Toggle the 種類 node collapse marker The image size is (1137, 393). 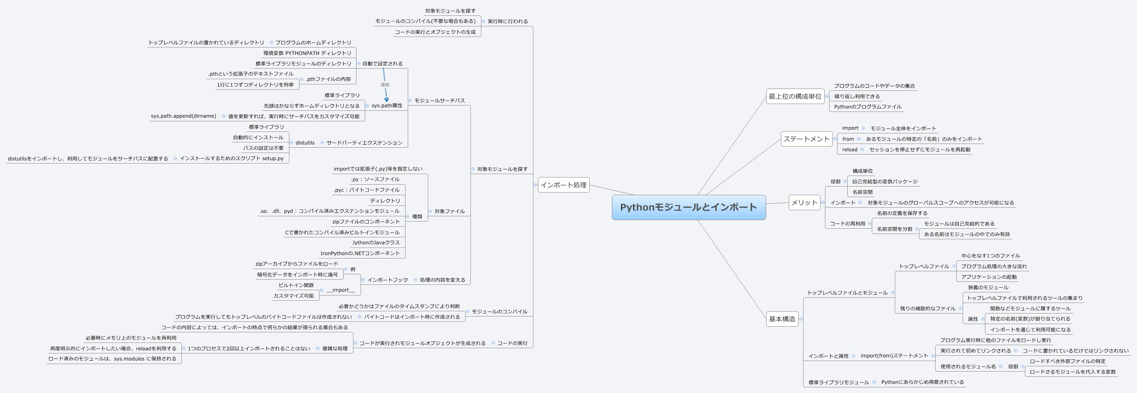pos(408,217)
